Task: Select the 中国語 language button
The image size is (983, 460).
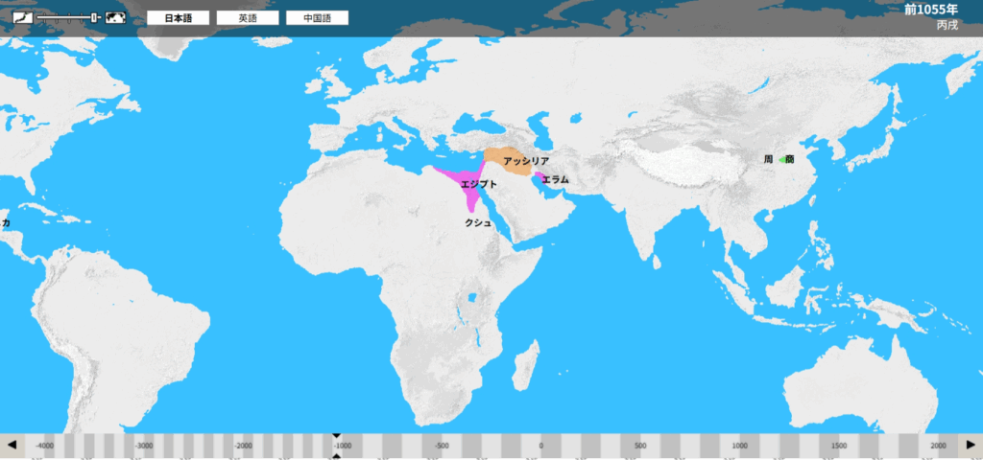Action: (317, 18)
